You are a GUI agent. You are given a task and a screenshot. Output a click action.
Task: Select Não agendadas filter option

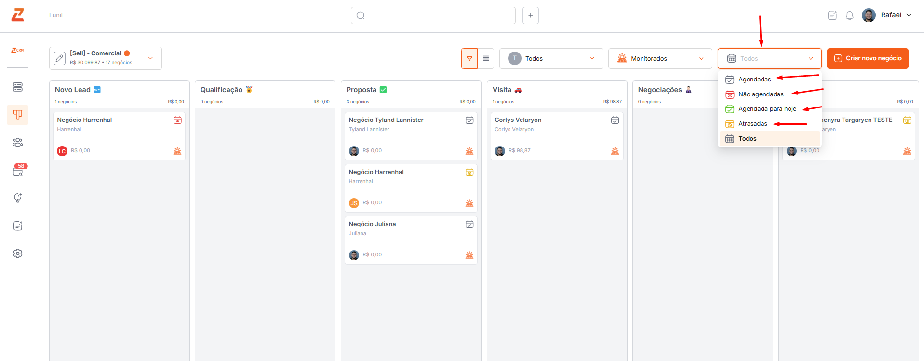tap(770, 94)
